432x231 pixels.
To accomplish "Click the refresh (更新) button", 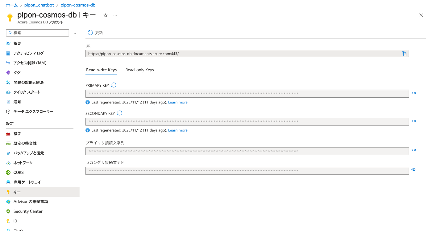I will point(95,33).
